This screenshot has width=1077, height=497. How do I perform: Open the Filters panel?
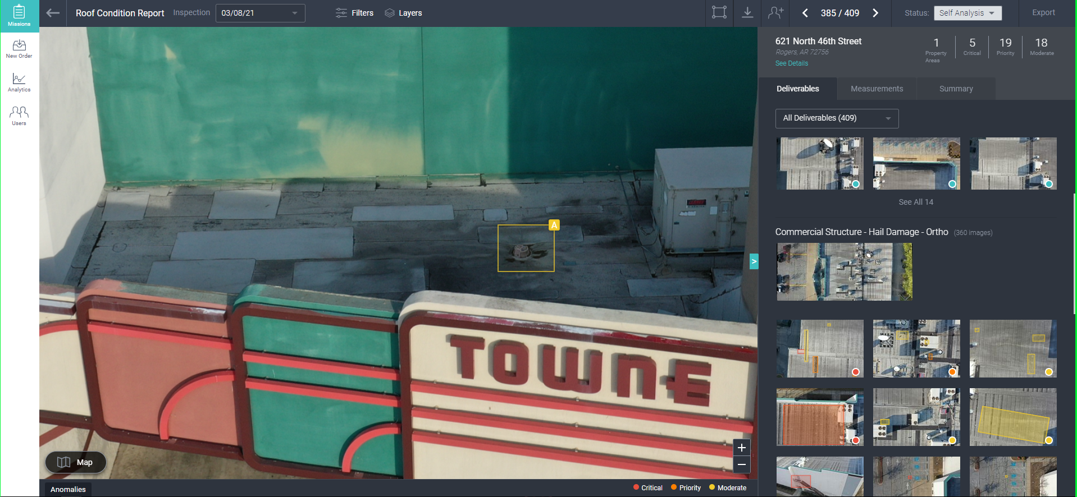(354, 13)
